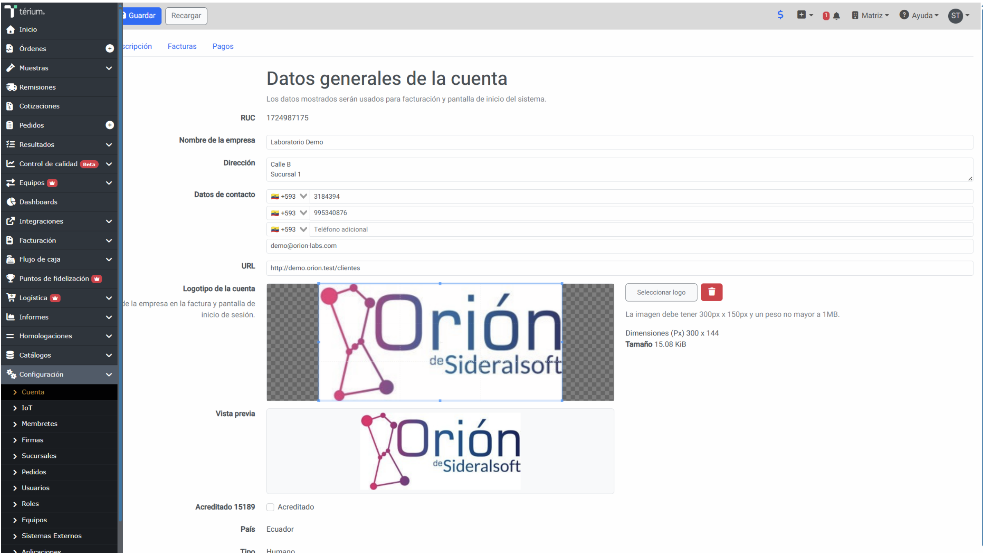Open the Sucursales settings item
983x553 pixels.
pyautogui.click(x=59, y=456)
